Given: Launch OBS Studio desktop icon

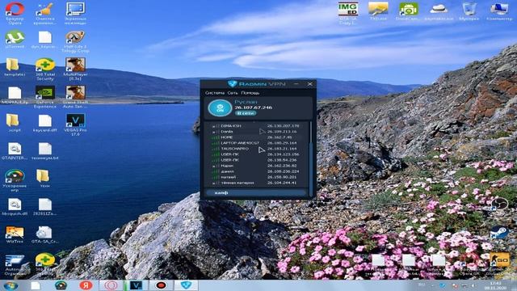Looking at the screenshot, I should [x=499, y=204].
